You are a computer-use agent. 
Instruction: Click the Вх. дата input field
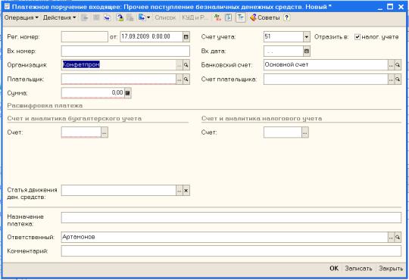pos(283,51)
